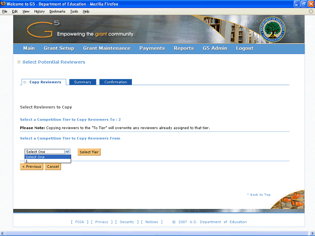Open the FOIA footer link
The width and height of the screenshot is (315, 236).
pyautogui.click(x=80, y=222)
